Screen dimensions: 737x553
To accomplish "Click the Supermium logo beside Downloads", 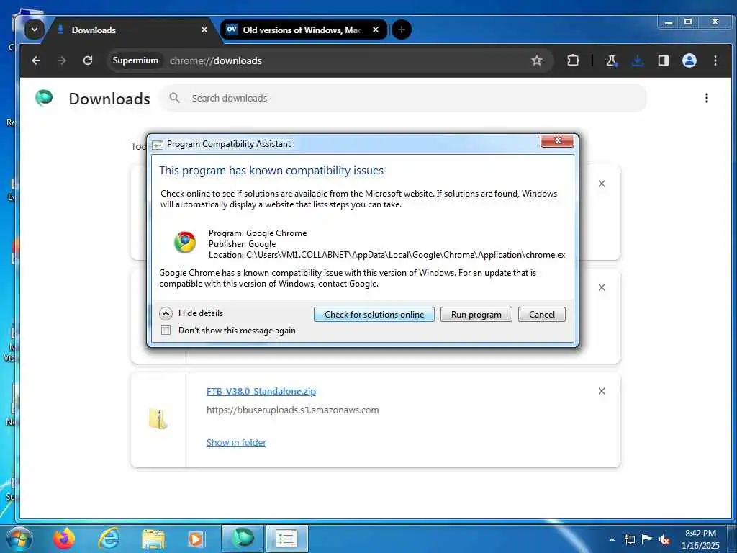I will (x=44, y=98).
